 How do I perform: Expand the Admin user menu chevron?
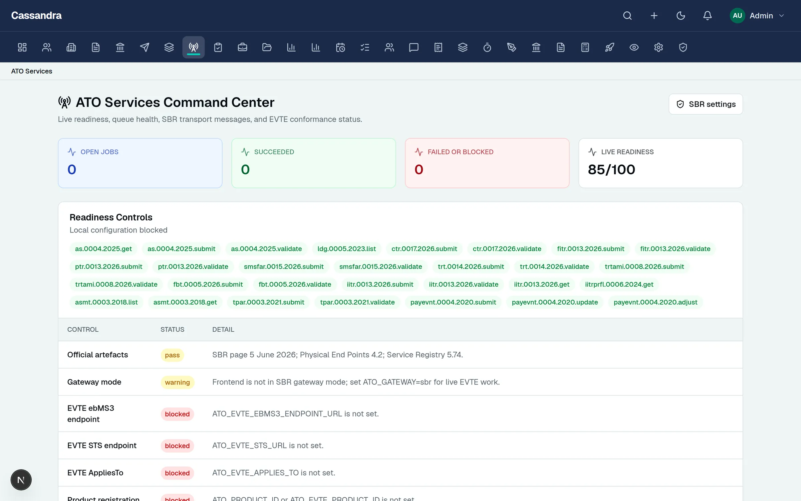[x=782, y=16]
